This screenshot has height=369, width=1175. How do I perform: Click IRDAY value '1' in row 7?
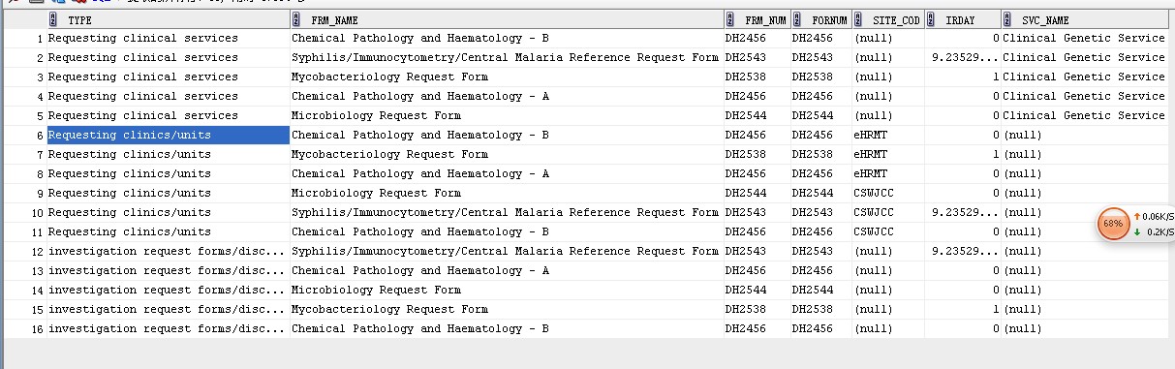coord(996,155)
